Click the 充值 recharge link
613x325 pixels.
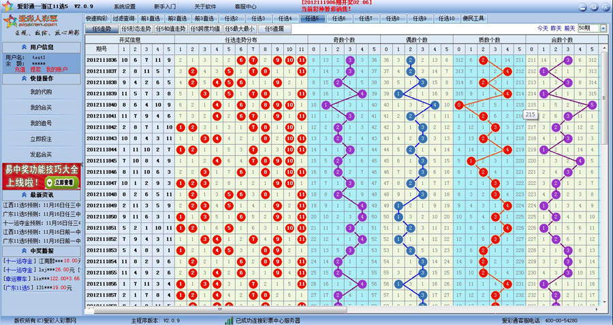[20, 69]
